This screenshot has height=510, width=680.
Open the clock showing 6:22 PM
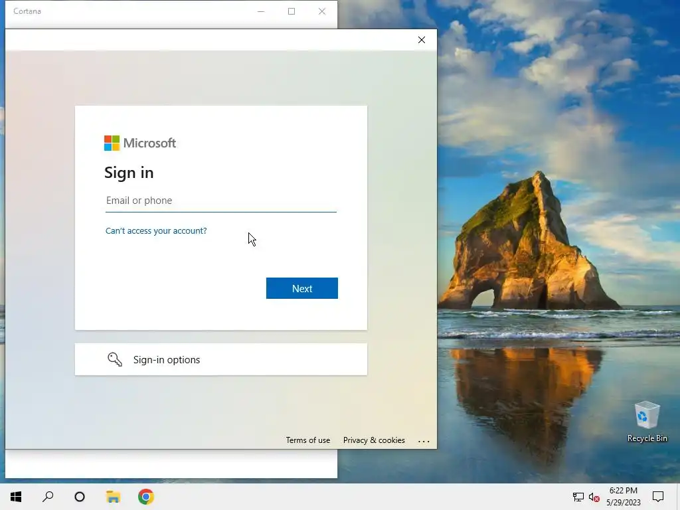pos(623,497)
